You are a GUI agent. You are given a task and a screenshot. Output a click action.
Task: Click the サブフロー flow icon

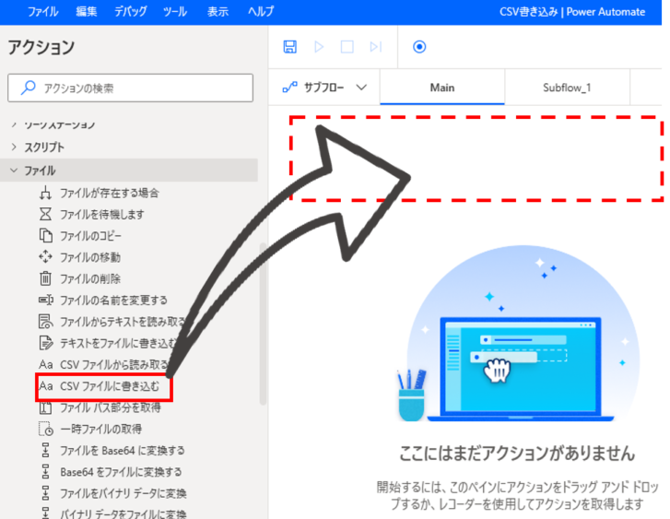289,88
